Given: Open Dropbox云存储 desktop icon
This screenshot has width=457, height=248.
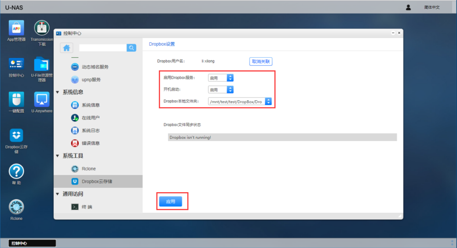Looking at the screenshot, I should point(16,135).
